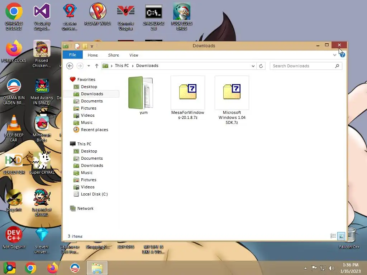
Task: Expand the ribbon with the chevron
Action: pyautogui.click(x=334, y=55)
